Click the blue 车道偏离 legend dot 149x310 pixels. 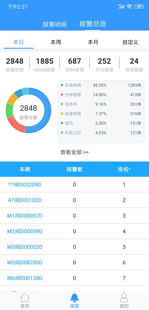point(62,85)
